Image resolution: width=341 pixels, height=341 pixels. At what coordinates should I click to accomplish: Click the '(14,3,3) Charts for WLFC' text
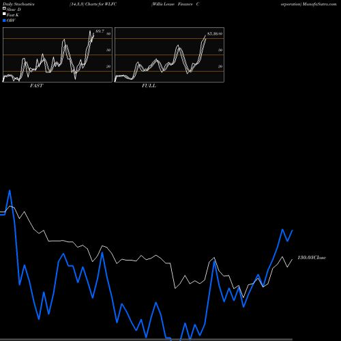pyautogui.click(x=93, y=4)
